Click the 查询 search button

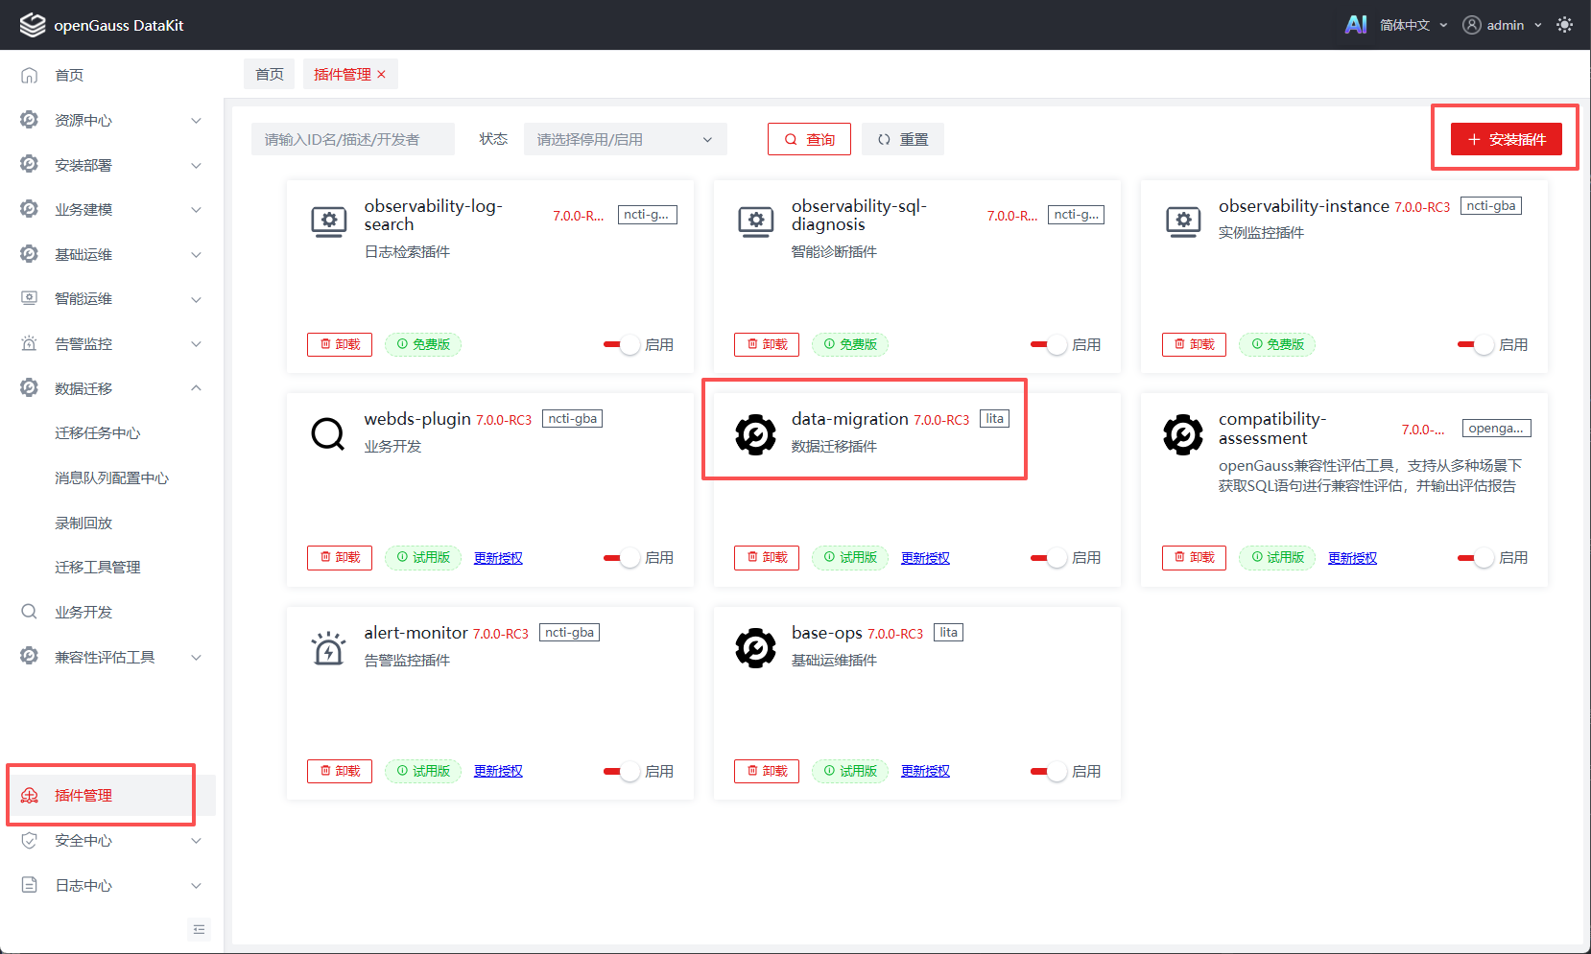(809, 139)
